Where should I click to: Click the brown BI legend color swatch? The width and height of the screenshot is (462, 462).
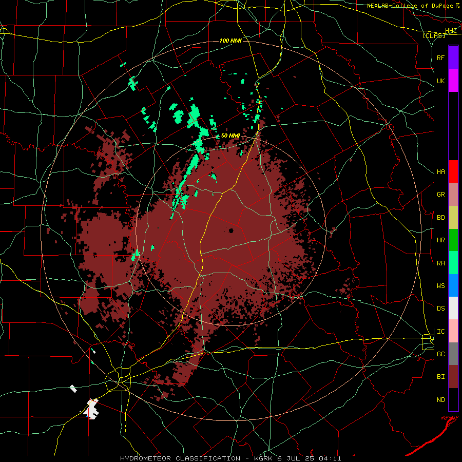453,377
